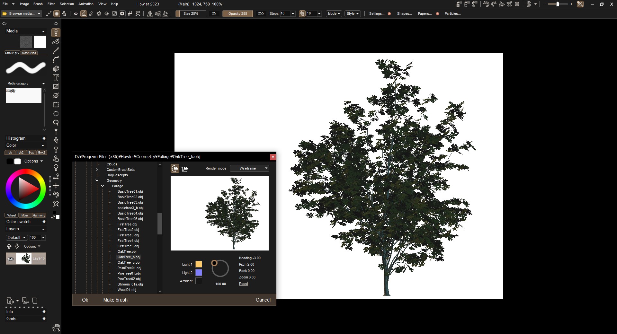This screenshot has width=617, height=334.
Task: Click the orbit camera icon in dialog
Action: pos(175,168)
